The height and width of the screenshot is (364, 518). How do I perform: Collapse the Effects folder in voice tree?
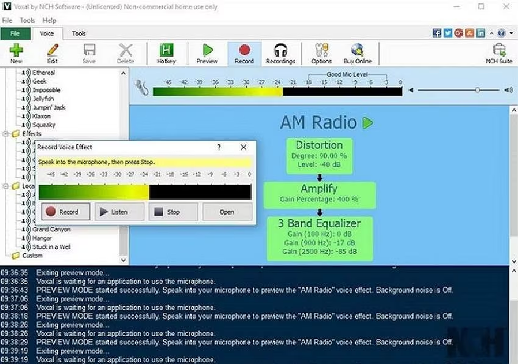click(x=5, y=134)
